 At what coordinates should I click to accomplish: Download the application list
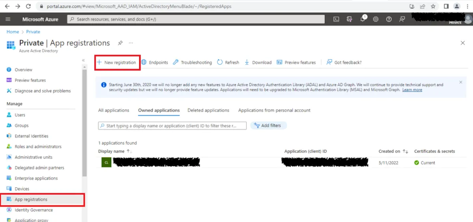[258, 62]
